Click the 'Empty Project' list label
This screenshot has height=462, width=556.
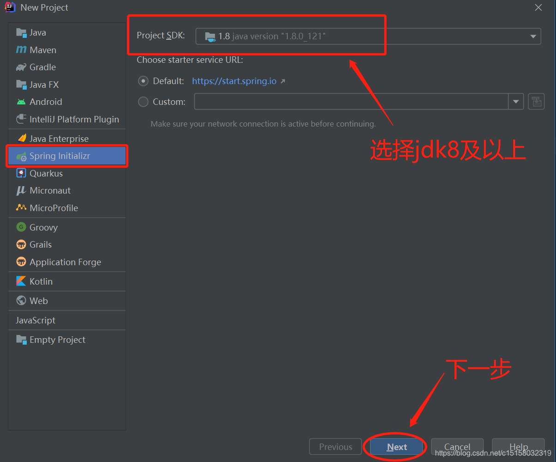click(x=58, y=340)
